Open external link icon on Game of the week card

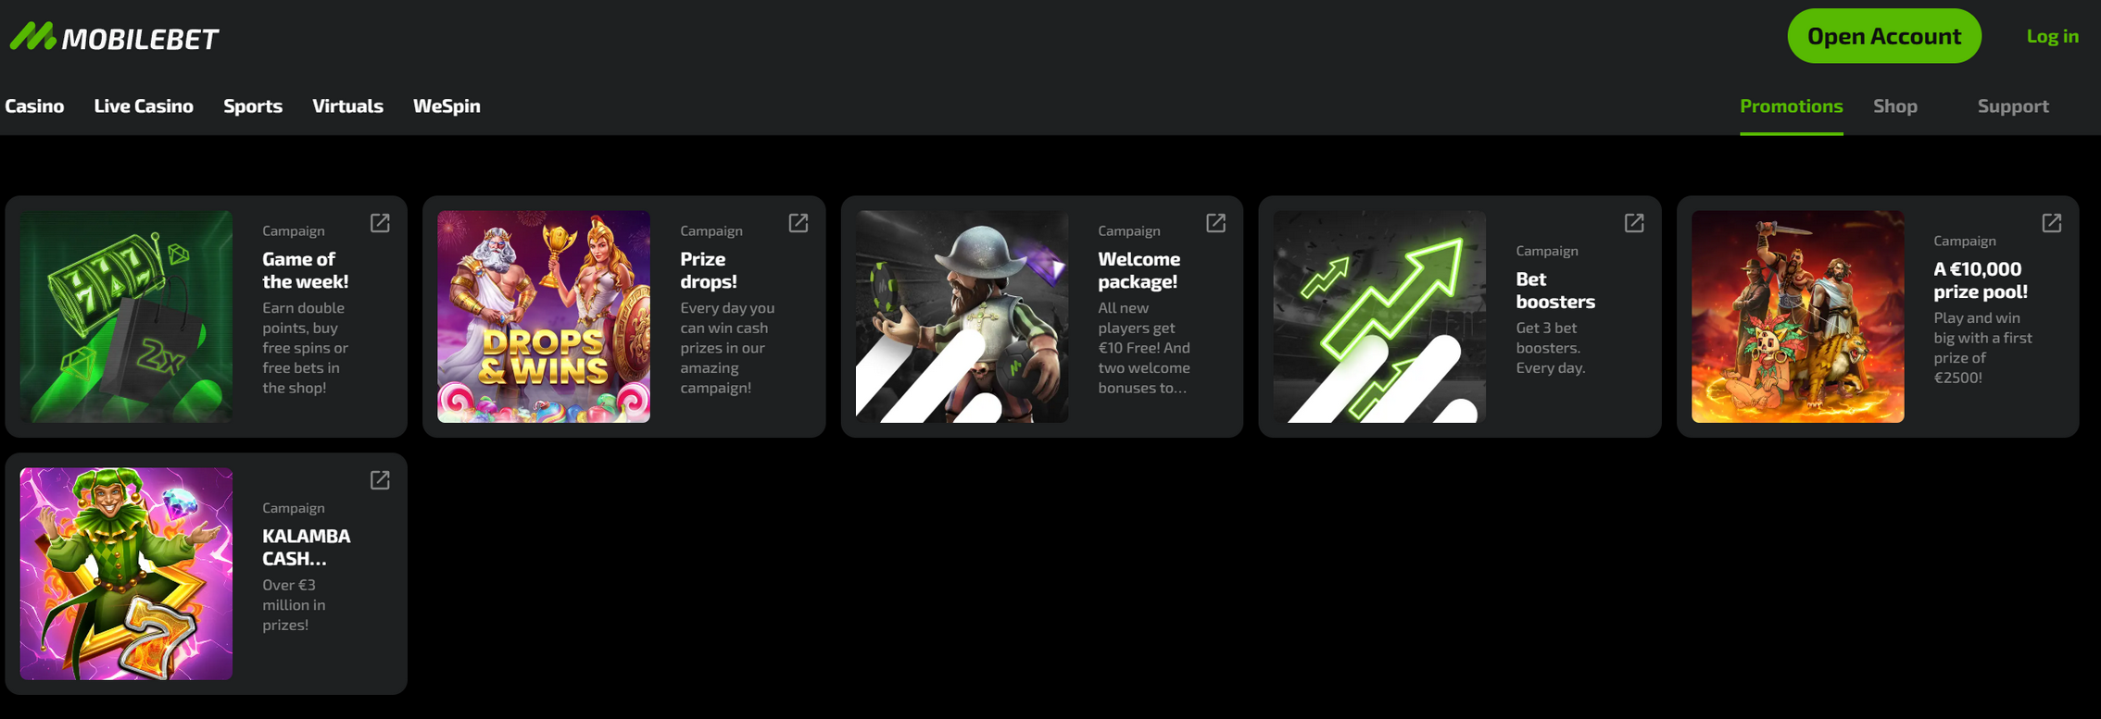tap(380, 223)
